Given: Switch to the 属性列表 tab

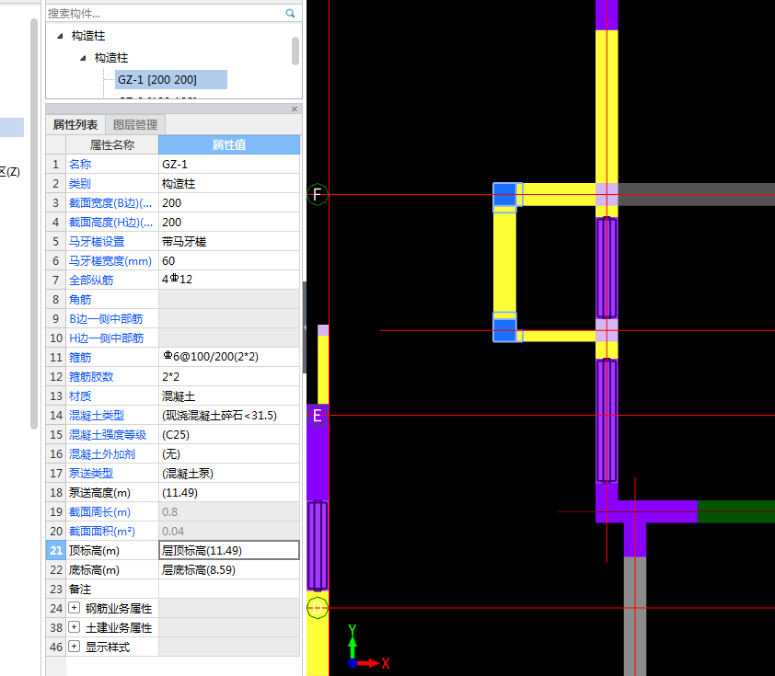Looking at the screenshot, I should [x=75, y=124].
